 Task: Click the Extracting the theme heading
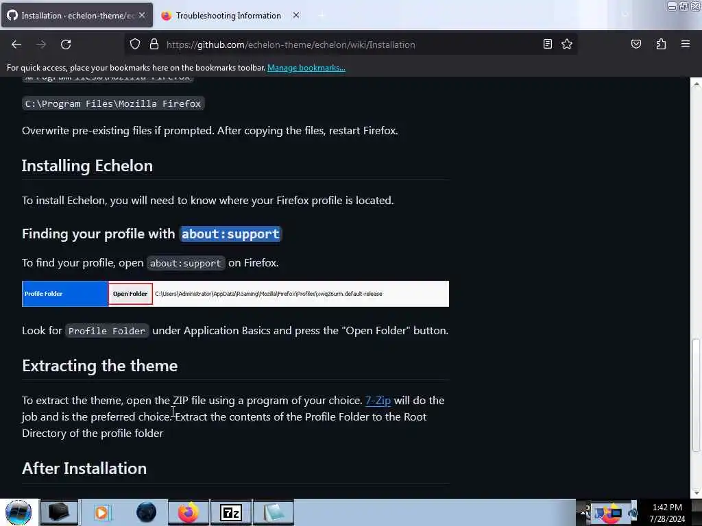[100, 366]
